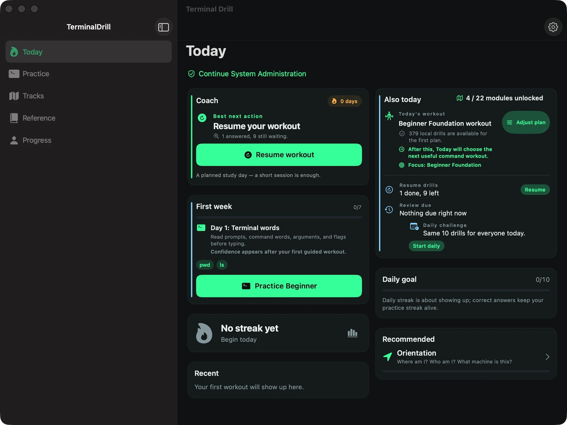Image resolution: width=567 pixels, height=425 pixels.
Task: Click 'Focus: Beginner Foundation' text
Action: coord(444,165)
